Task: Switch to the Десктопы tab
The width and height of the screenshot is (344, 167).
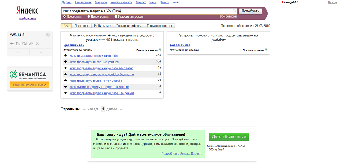Action: pos(81,26)
